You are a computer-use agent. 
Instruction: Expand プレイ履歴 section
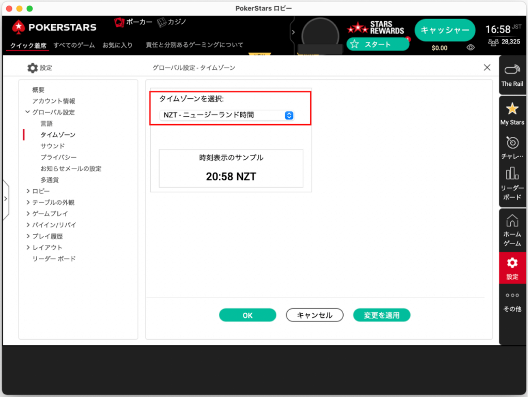pos(28,236)
